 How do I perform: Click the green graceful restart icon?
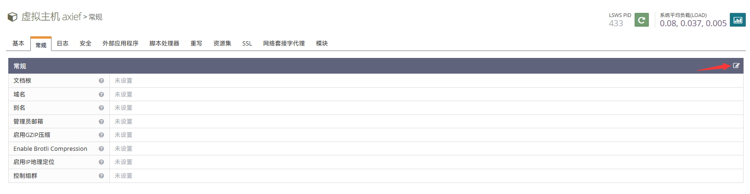click(641, 20)
